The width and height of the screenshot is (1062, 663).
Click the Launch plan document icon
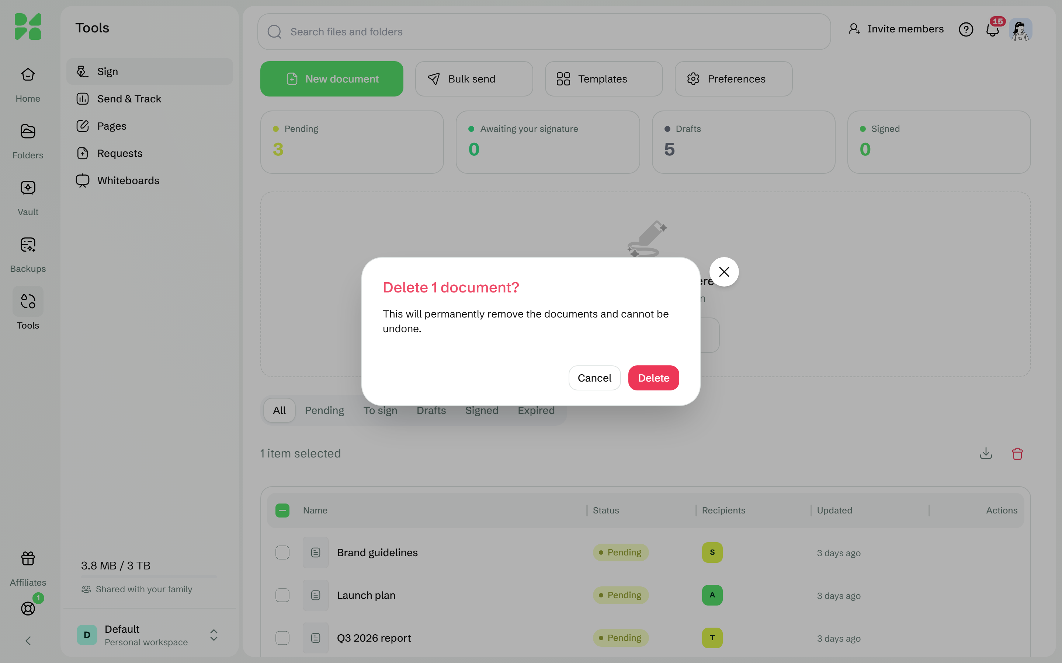click(x=316, y=595)
